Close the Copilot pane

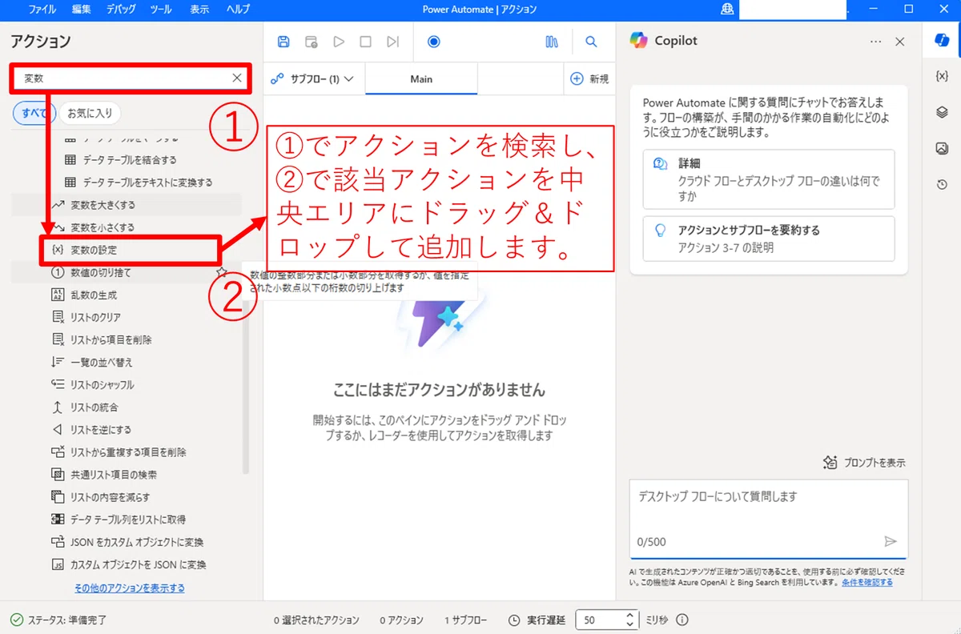pos(899,42)
